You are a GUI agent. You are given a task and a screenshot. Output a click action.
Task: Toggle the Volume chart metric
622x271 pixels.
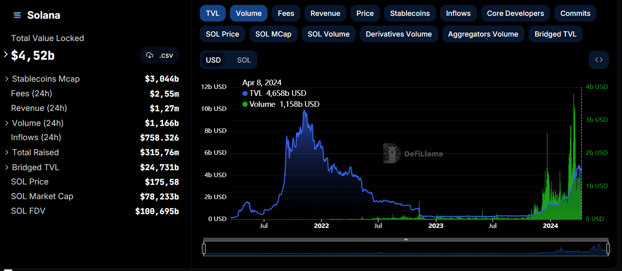[x=248, y=13]
